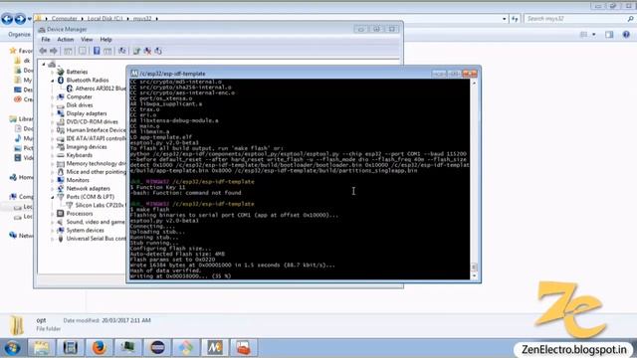The height and width of the screenshot is (358, 637).
Task: Click the Keyboards category icon
Action: (x=61, y=155)
